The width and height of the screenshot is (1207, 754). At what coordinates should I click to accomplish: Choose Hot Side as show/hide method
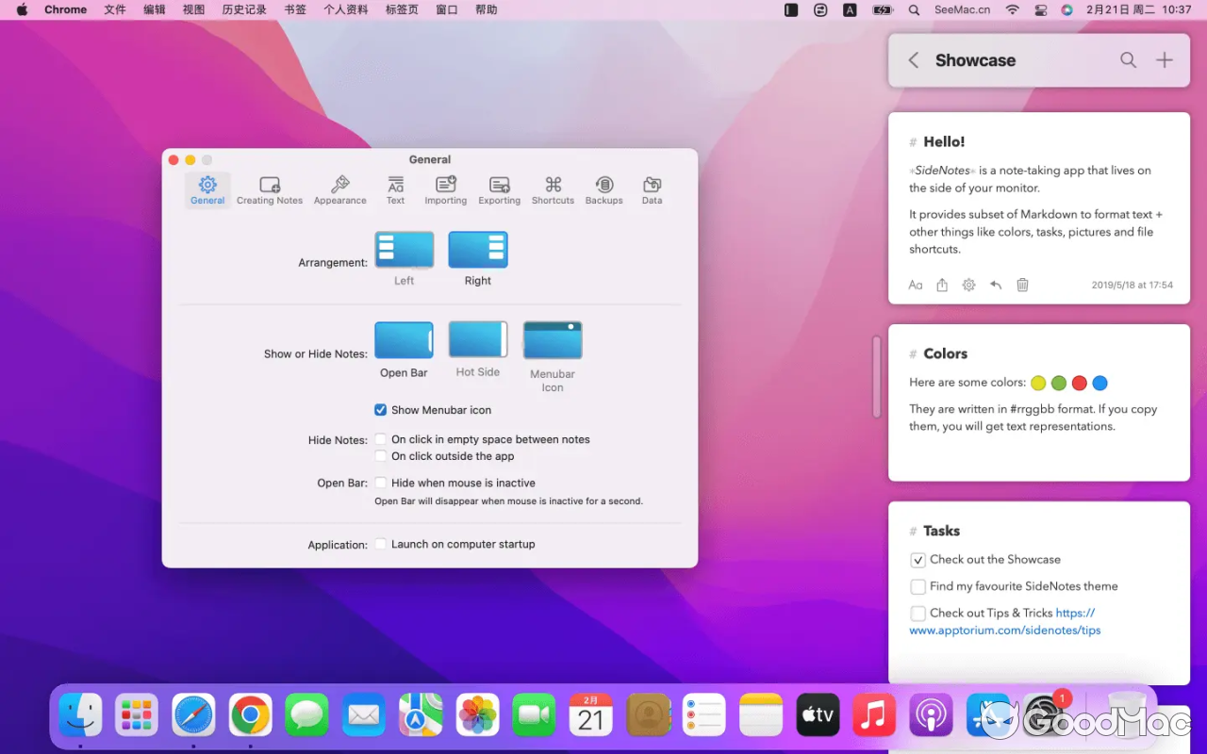click(x=477, y=337)
